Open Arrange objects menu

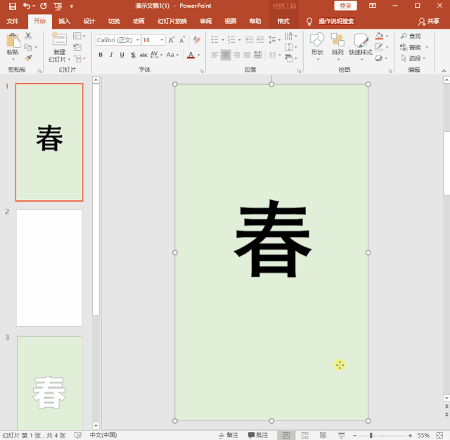(x=337, y=46)
